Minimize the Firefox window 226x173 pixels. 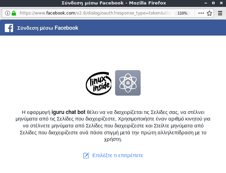[x=206, y=3]
